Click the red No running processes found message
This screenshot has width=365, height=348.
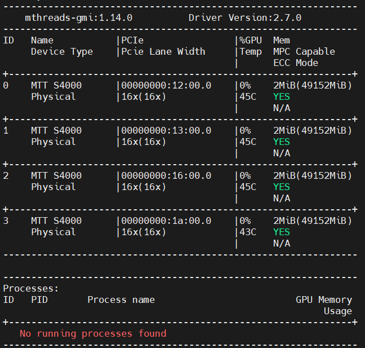coord(93,333)
